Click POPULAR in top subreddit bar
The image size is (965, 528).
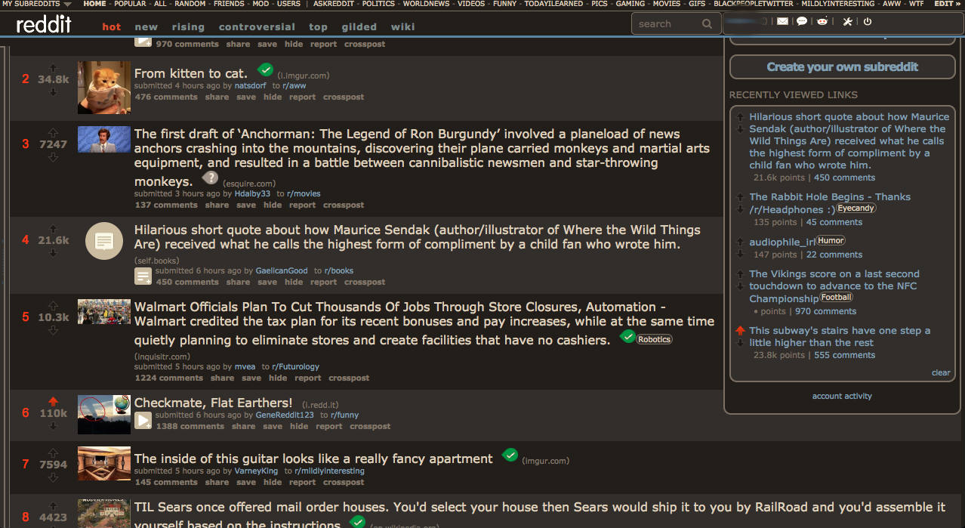(x=130, y=4)
